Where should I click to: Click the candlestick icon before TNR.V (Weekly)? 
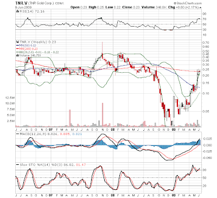pos(17,42)
